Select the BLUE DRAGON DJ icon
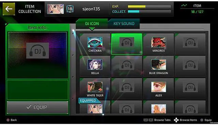This screenshot has height=125, width=218. point(158,66)
